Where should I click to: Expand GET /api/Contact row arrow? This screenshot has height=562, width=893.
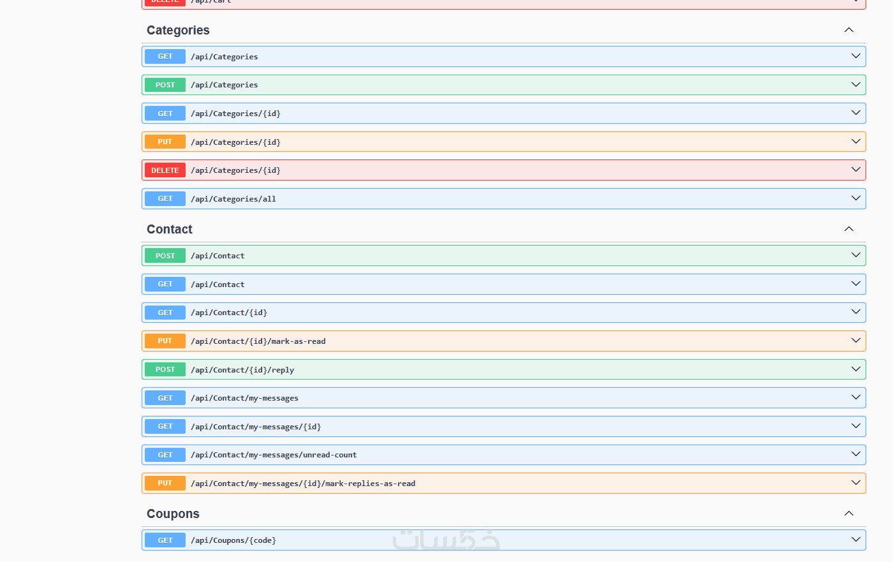click(x=856, y=284)
